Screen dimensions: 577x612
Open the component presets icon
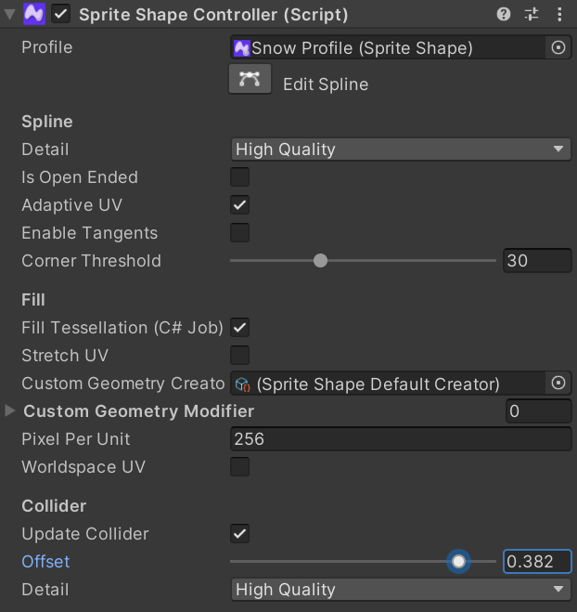(x=532, y=14)
